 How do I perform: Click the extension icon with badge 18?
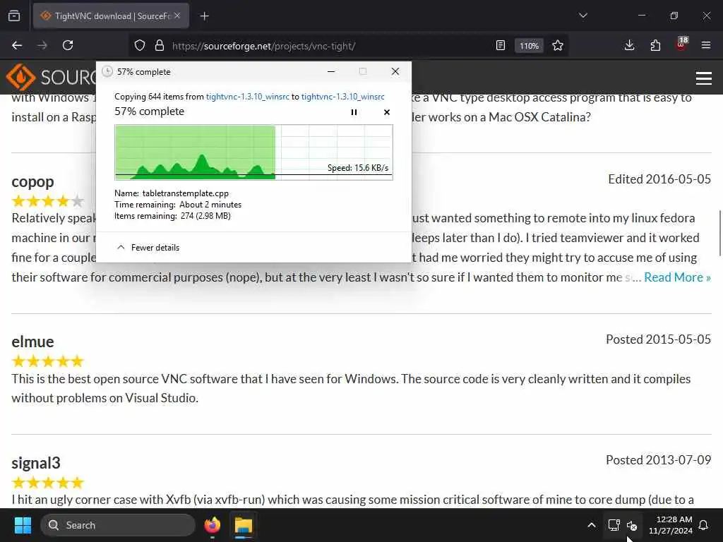pos(681,44)
